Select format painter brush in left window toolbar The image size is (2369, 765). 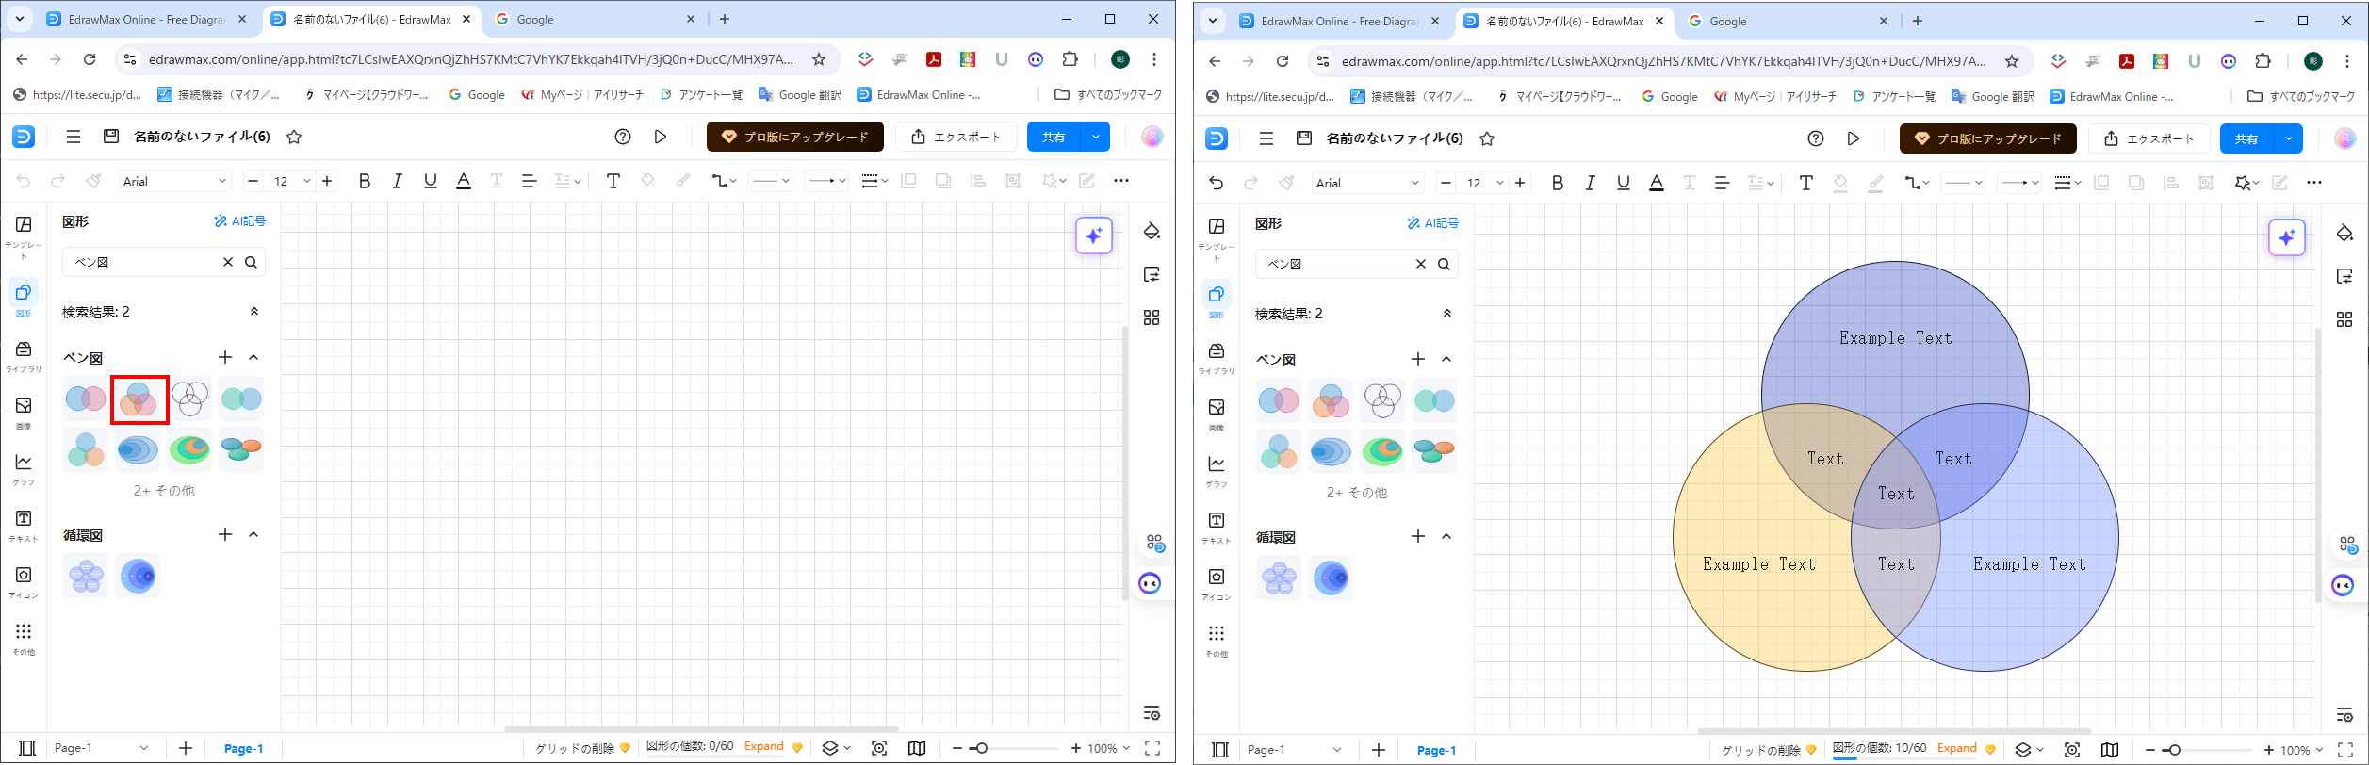click(93, 181)
